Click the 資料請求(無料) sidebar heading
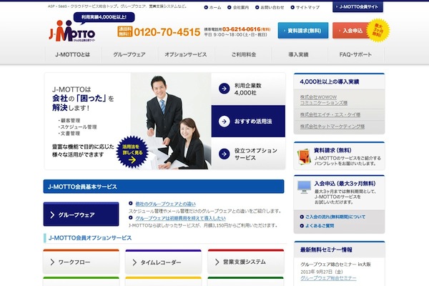429x286 pixels. tap(332, 150)
